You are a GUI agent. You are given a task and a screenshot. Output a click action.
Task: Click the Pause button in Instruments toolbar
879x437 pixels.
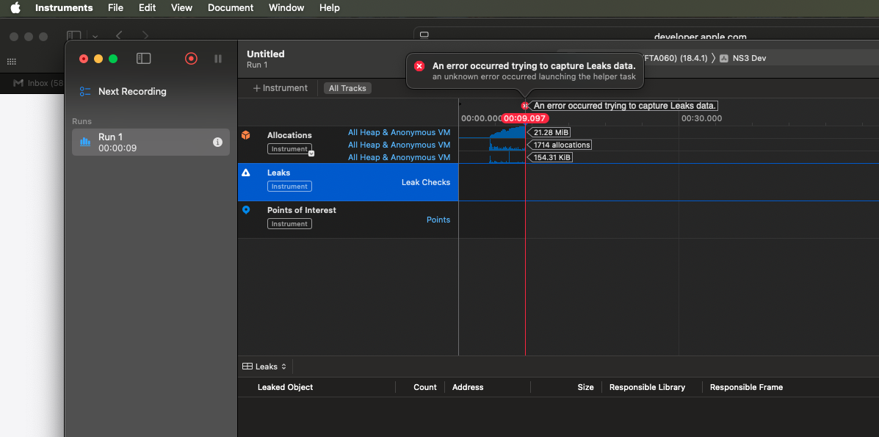click(218, 58)
